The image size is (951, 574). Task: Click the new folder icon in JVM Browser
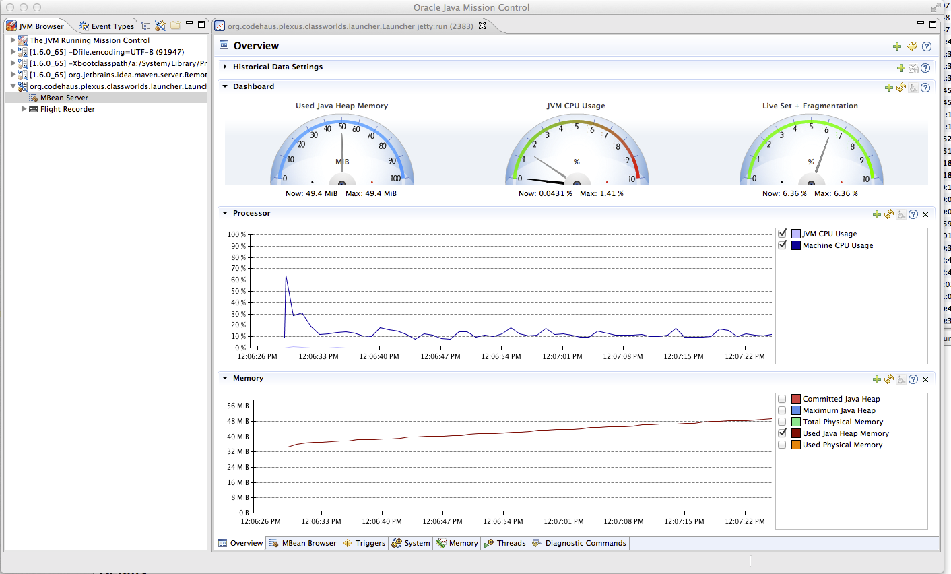tap(175, 26)
